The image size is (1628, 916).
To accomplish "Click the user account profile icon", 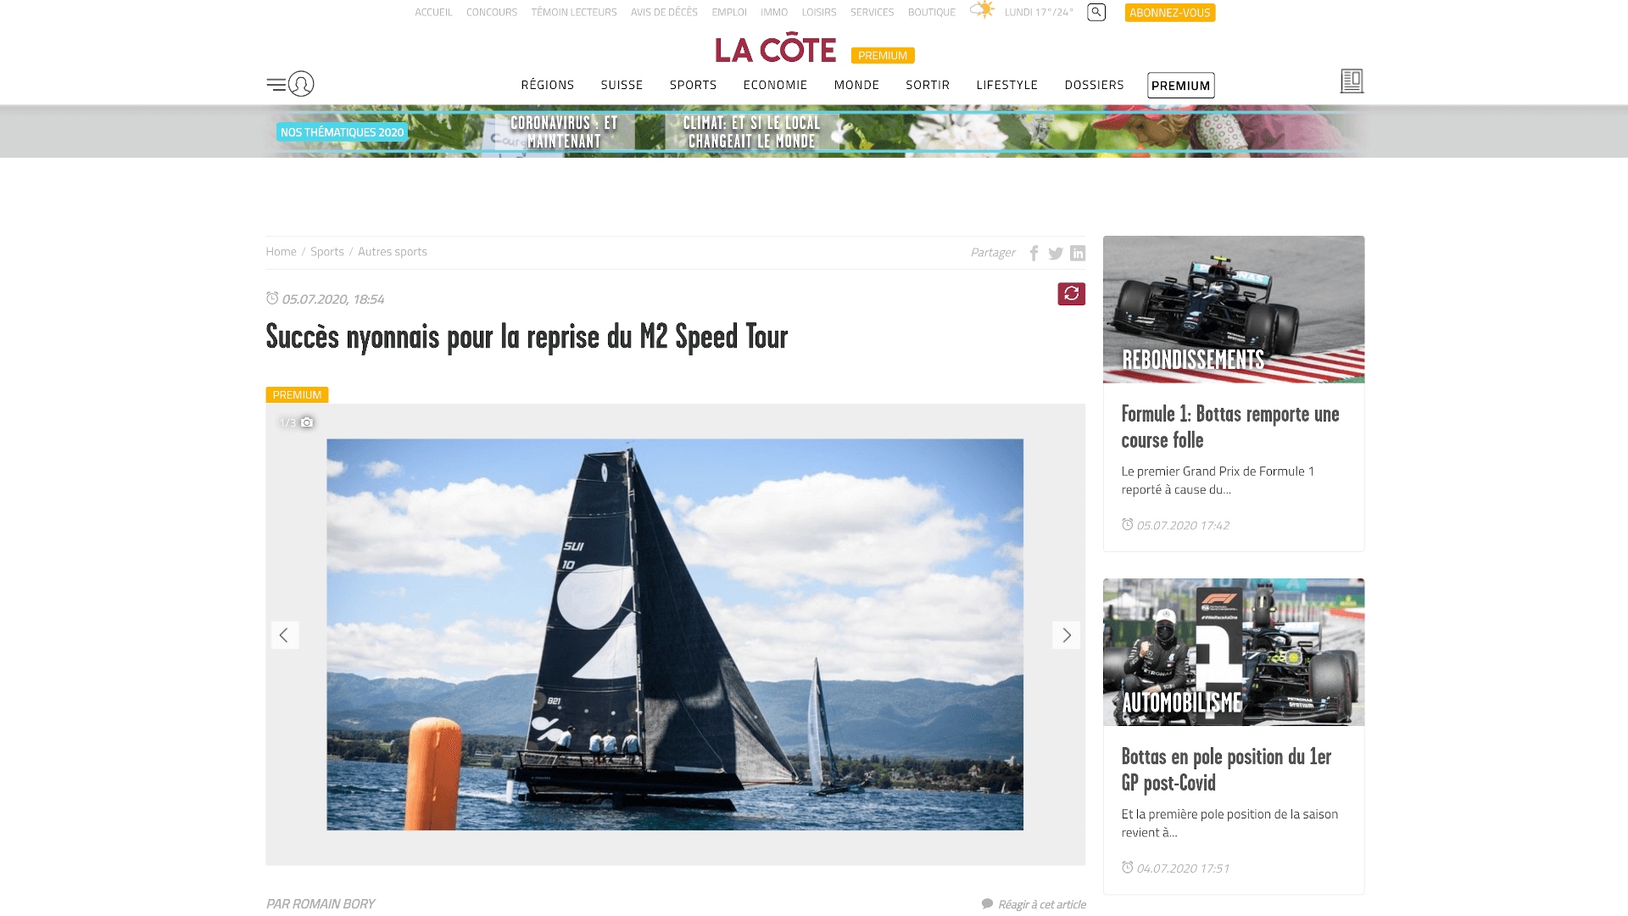I will tap(301, 83).
